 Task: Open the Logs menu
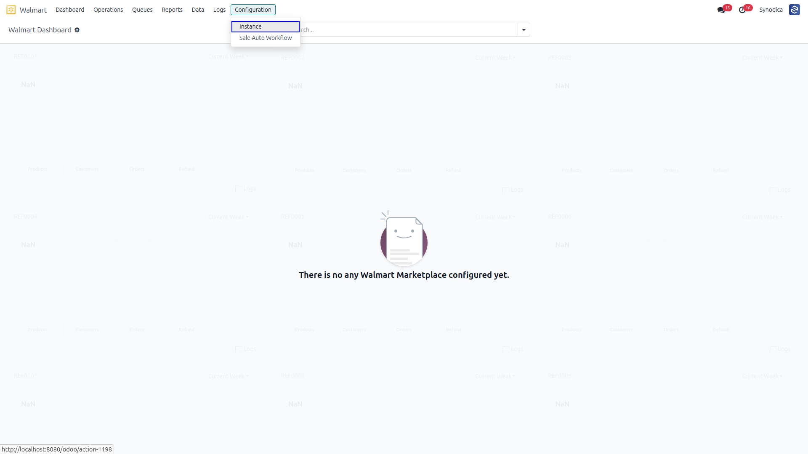click(x=219, y=10)
